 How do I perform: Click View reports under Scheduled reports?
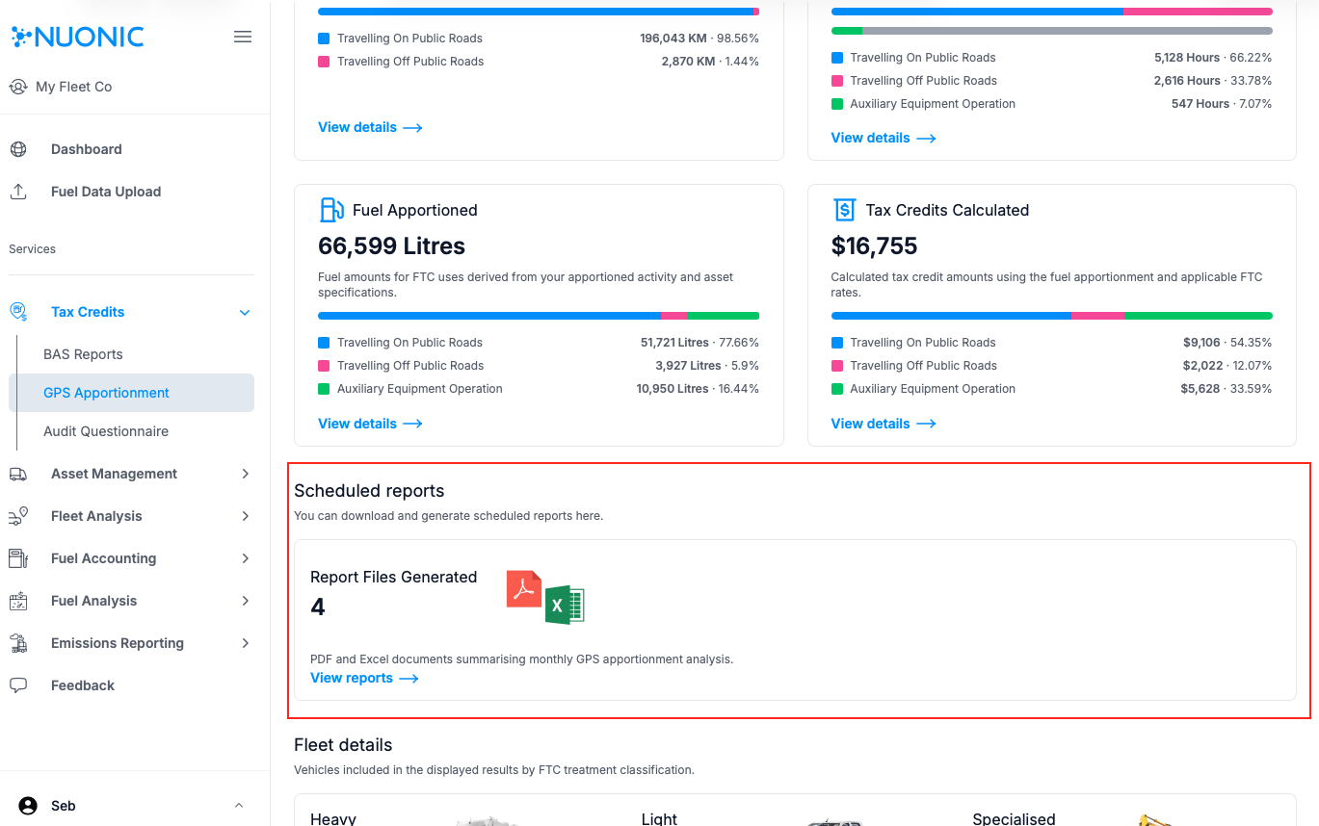[352, 678]
